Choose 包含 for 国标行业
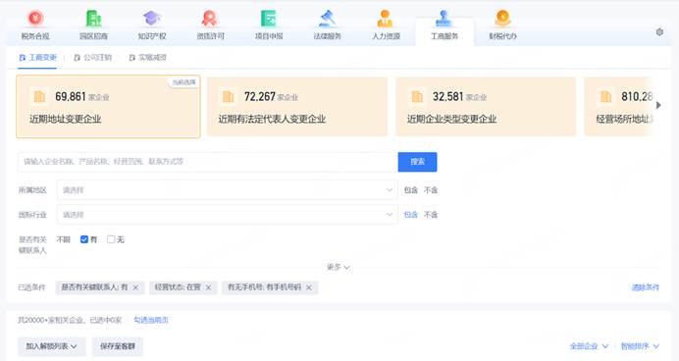The height and width of the screenshot is (361, 679). click(x=410, y=215)
